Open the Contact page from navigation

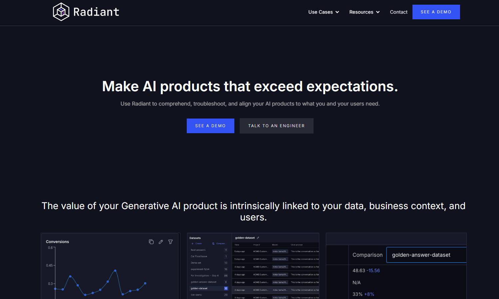pos(398,12)
